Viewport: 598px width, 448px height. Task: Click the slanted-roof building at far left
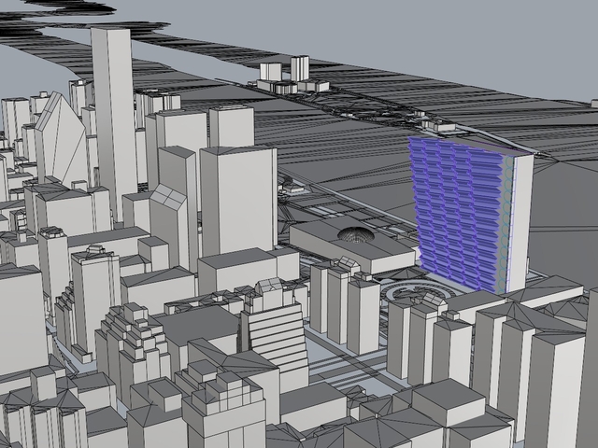(x=58, y=140)
